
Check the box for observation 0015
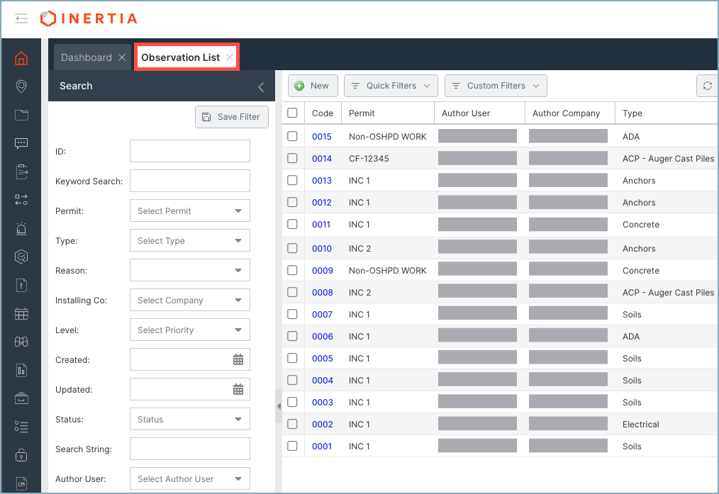(292, 136)
